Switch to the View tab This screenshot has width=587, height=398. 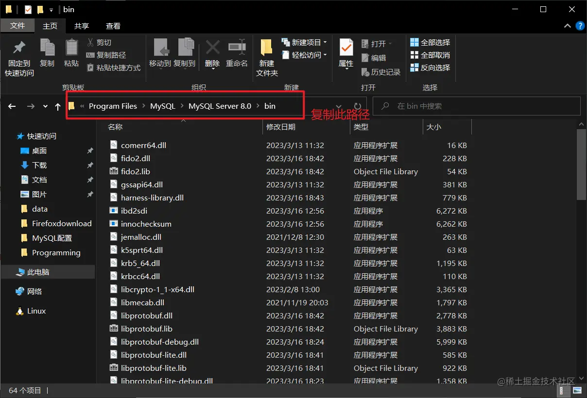coord(113,26)
